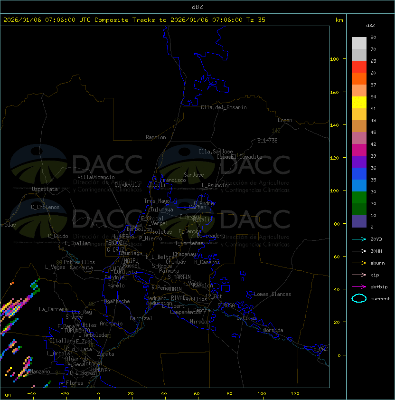Click the 'dBZ' legend heading above color scale

pyautogui.click(x=370, y=26)
